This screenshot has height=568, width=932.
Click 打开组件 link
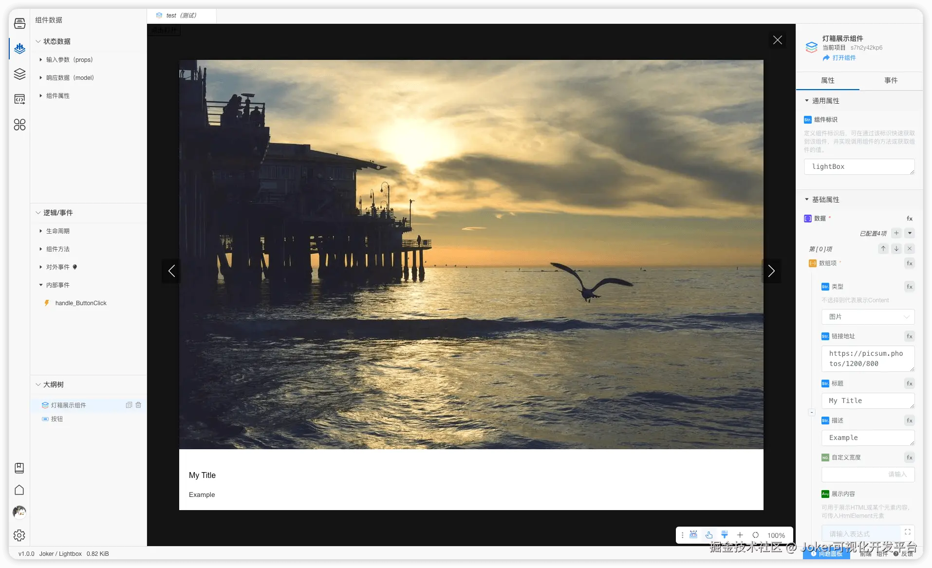click(839, 57)
